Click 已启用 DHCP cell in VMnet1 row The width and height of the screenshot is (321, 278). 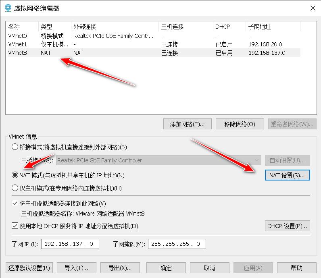click(224, 44)
